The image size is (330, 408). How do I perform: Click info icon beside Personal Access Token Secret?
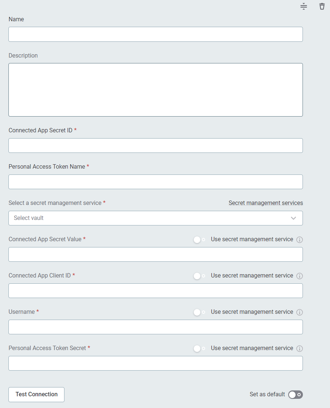pyautogui.click(x=299, y=349)
